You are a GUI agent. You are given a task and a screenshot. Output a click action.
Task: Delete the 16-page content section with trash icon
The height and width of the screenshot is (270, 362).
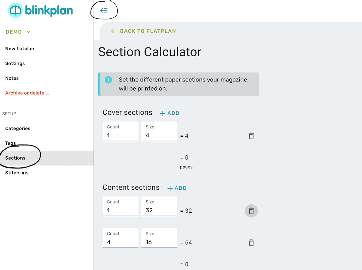click(251, 242)
